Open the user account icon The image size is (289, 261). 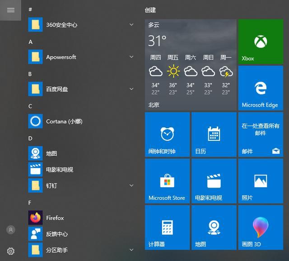(x=11, y=229)
